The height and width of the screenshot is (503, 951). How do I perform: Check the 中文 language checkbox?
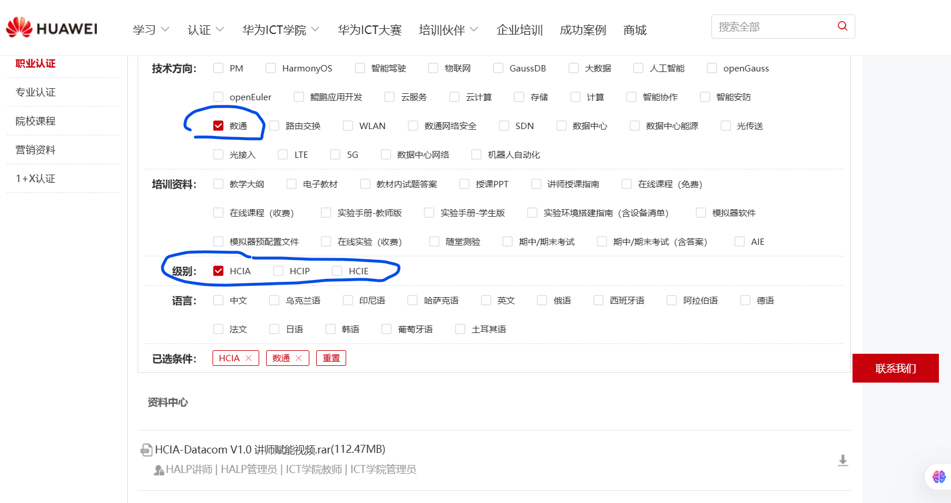pos(218,300)
